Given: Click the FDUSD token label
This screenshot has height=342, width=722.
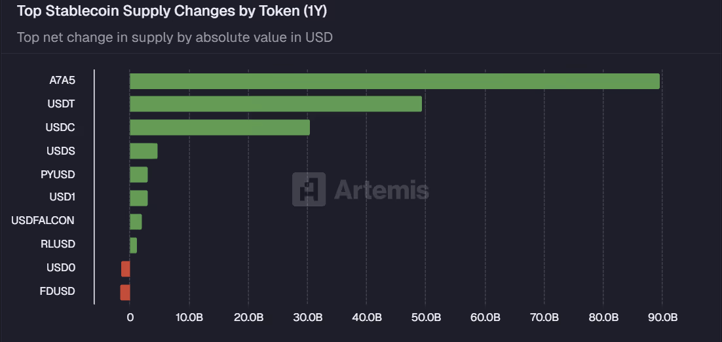Looking at the screenshot, I should 58,291.
